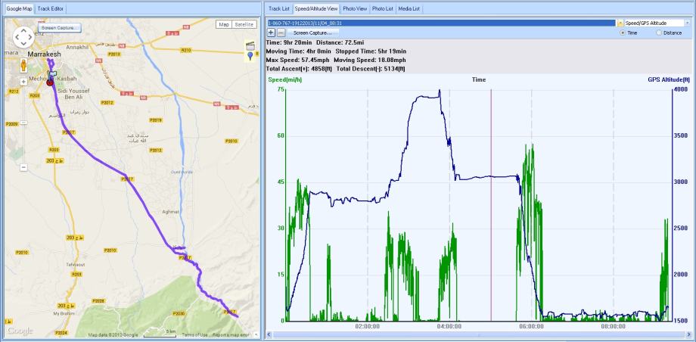The image size is (696, 342).
Task: Zoom in the chart with plus button
Action: click(271, 33)
